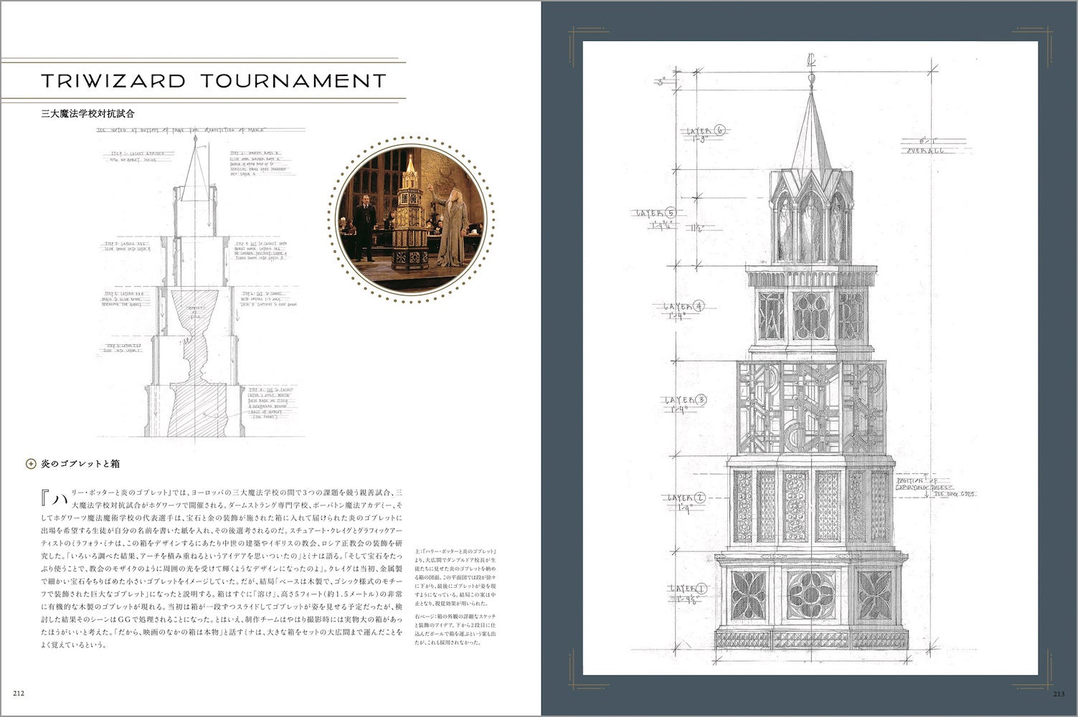Click the LAYER 2 label on the drawing
The height and width of the screenshot is (717, 1078).
coord(686,498)
